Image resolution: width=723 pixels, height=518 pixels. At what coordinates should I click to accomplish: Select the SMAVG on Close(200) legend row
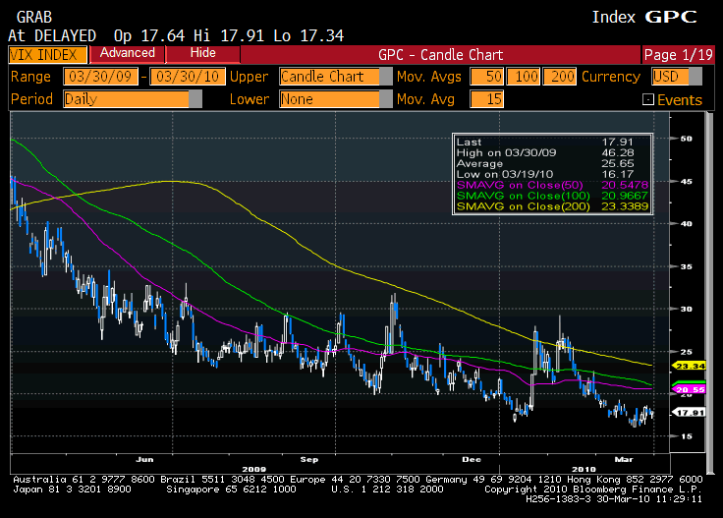[x=552, y=206]
